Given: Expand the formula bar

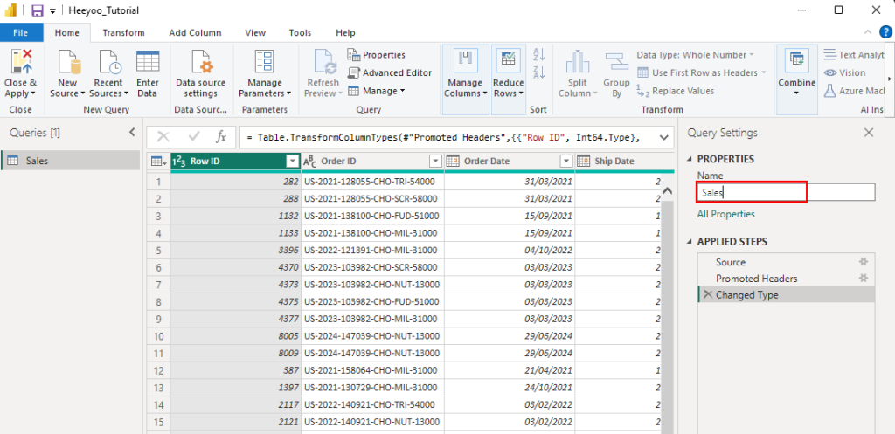Looking at the screenshot, I should point(664,137).
